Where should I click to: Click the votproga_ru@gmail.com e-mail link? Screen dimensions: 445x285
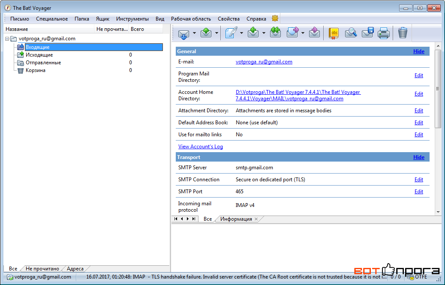coord(264,62)
